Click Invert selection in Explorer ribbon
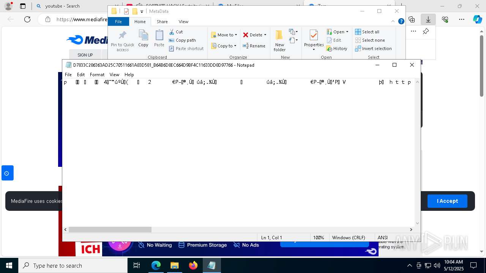486x273 pixels. tap(373, 49)
